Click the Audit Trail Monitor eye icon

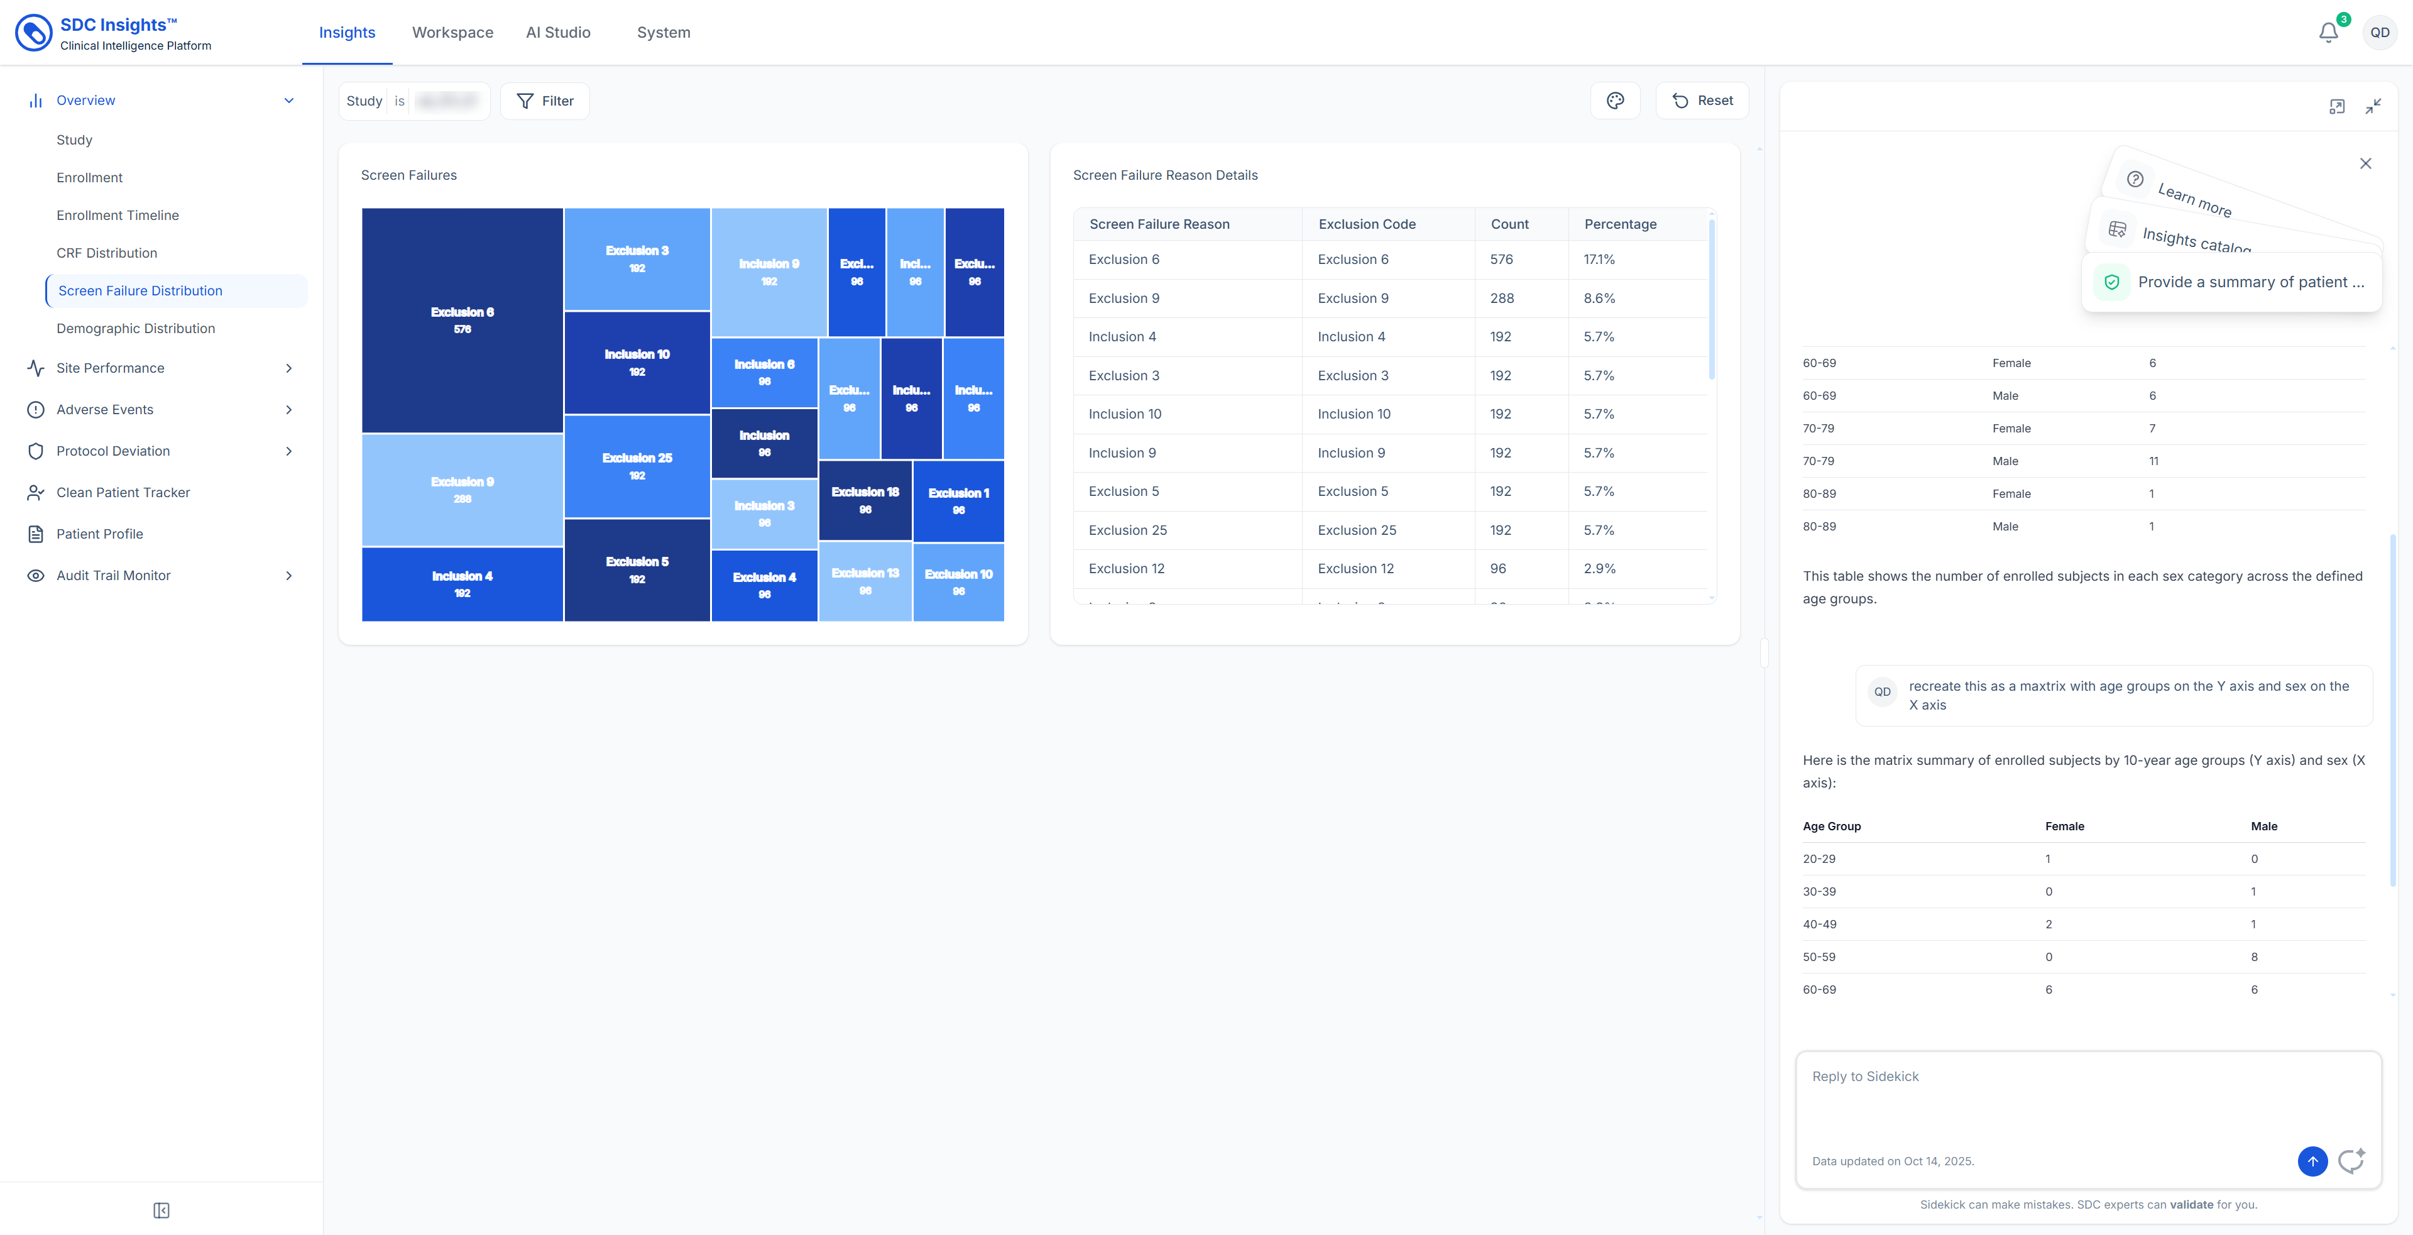tap(36, 575)
